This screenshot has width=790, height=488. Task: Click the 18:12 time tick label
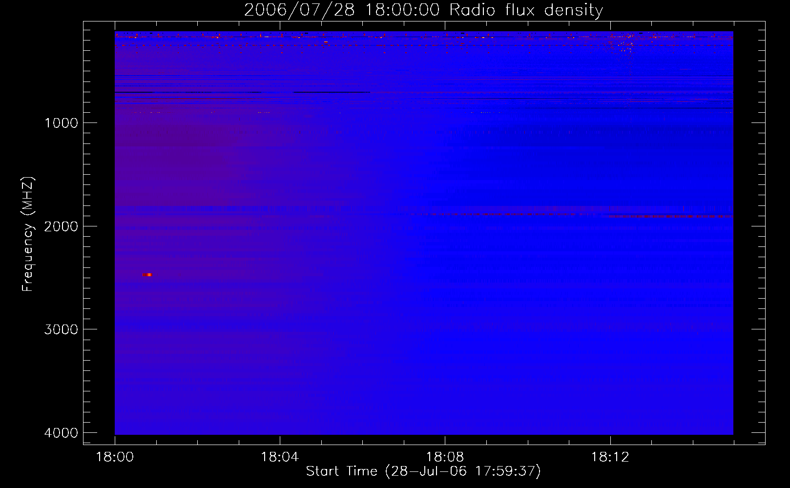610,457
